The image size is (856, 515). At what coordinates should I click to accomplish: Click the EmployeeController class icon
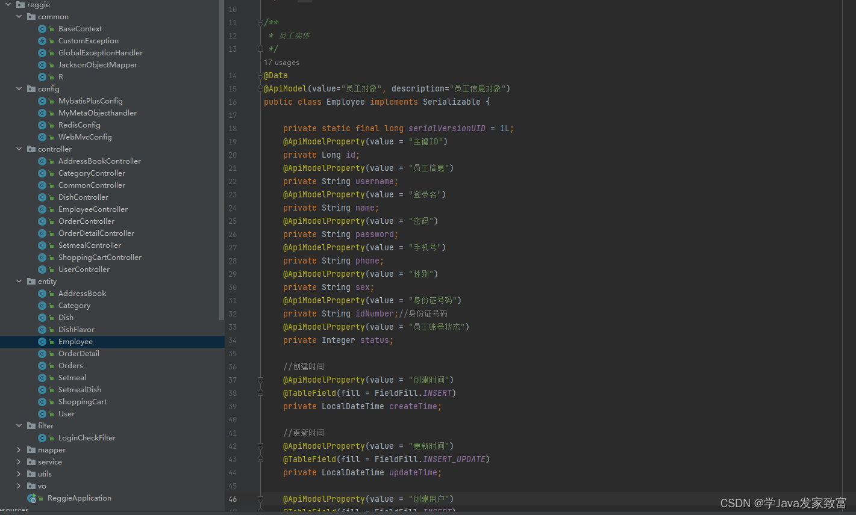(42, 209)
